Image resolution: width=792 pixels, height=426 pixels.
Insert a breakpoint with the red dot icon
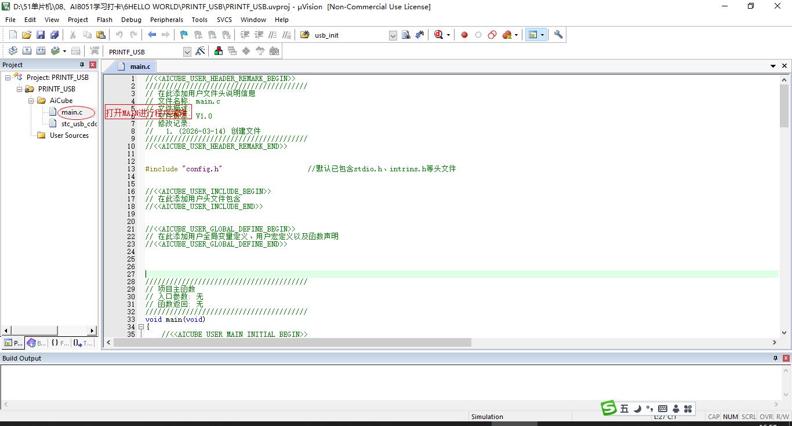tap(464, 35)
